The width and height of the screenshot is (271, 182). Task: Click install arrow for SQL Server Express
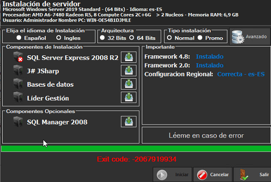[129, 57]
